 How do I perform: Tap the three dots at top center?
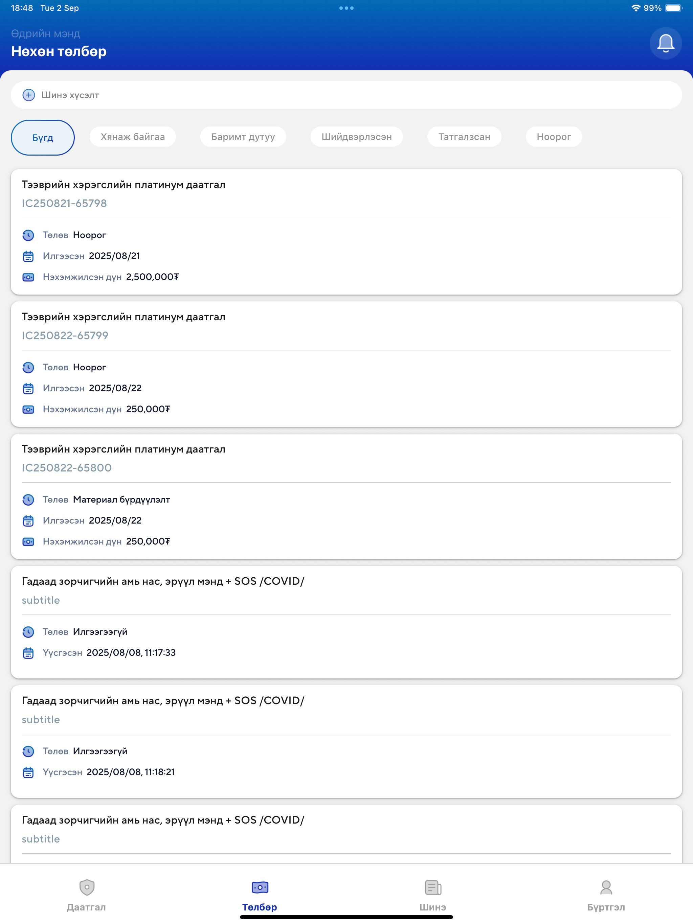point(346,8)
